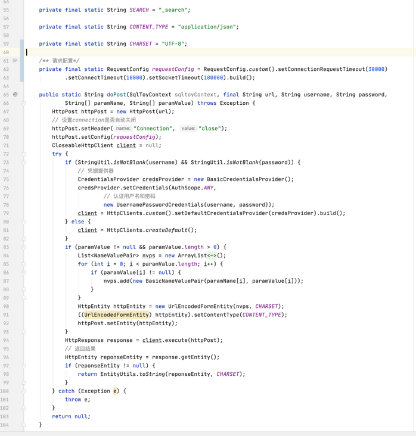Collapse the try block at line 72
Viewport: 416px width, 436px height.
[24, 154]
